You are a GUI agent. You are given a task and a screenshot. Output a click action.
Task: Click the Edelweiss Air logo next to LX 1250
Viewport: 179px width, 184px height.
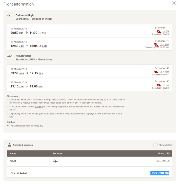[156, 45]
